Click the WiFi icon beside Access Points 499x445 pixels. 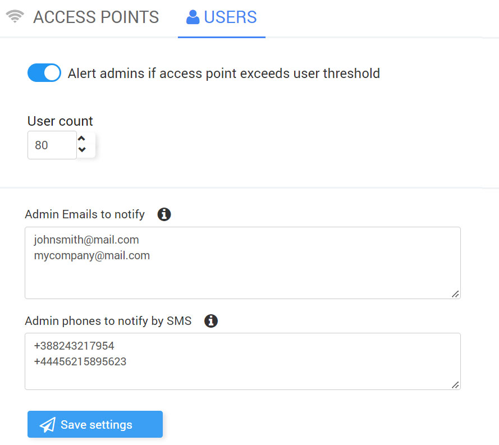[15, 17]
